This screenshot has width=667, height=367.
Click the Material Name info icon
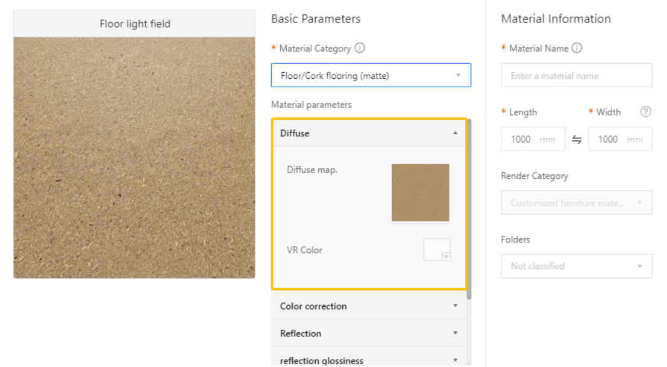pyautogui.click(x=577, y=48)
